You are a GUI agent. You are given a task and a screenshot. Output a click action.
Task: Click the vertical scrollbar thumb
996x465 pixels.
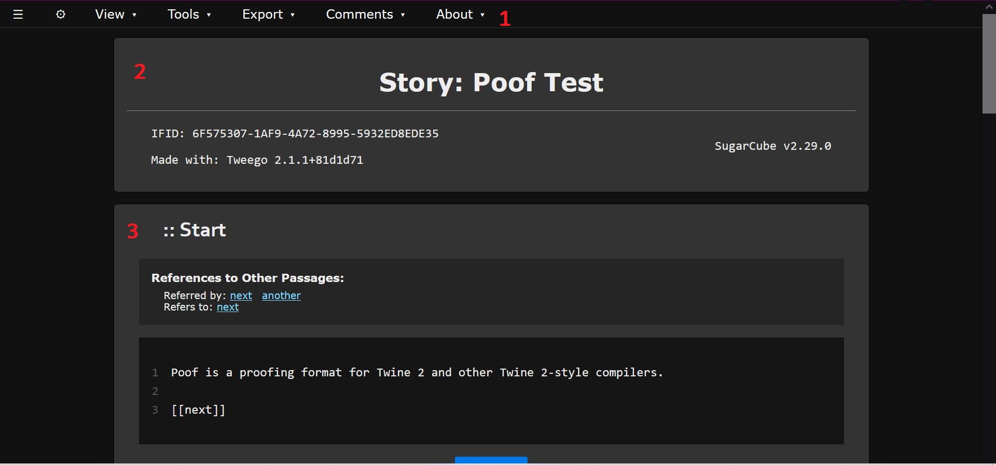(x=989, y=63)
